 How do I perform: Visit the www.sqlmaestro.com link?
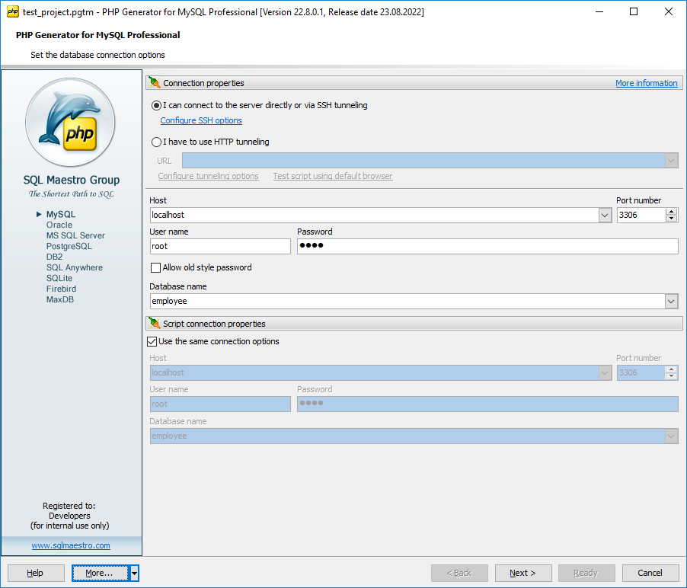coord(71,545)
